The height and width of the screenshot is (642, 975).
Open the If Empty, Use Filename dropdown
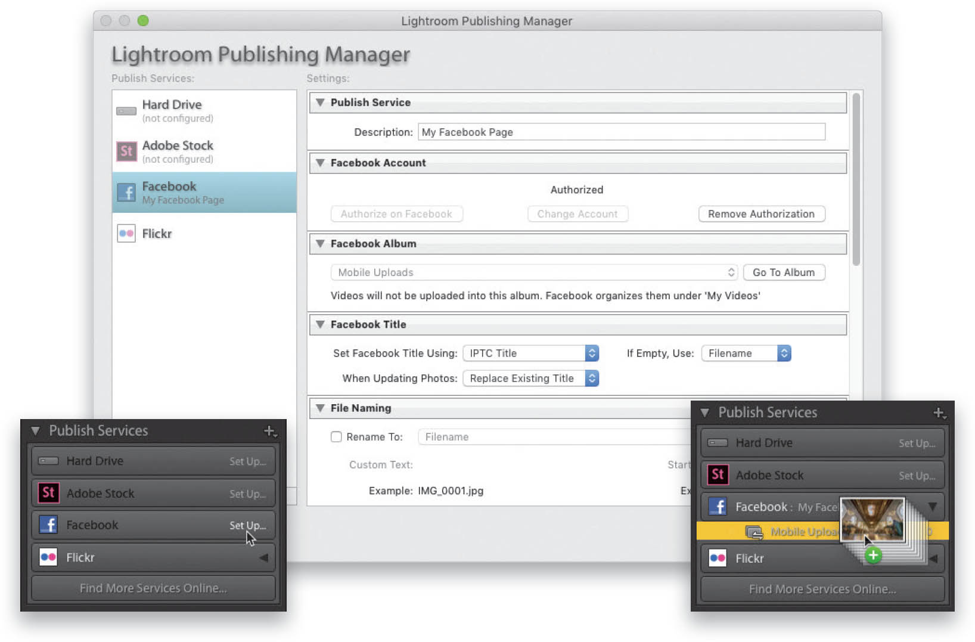pos(746,353)
